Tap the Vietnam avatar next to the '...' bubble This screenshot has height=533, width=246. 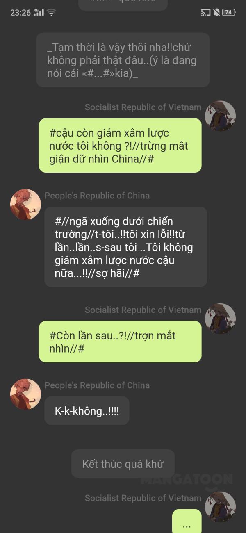click(220, 507)
